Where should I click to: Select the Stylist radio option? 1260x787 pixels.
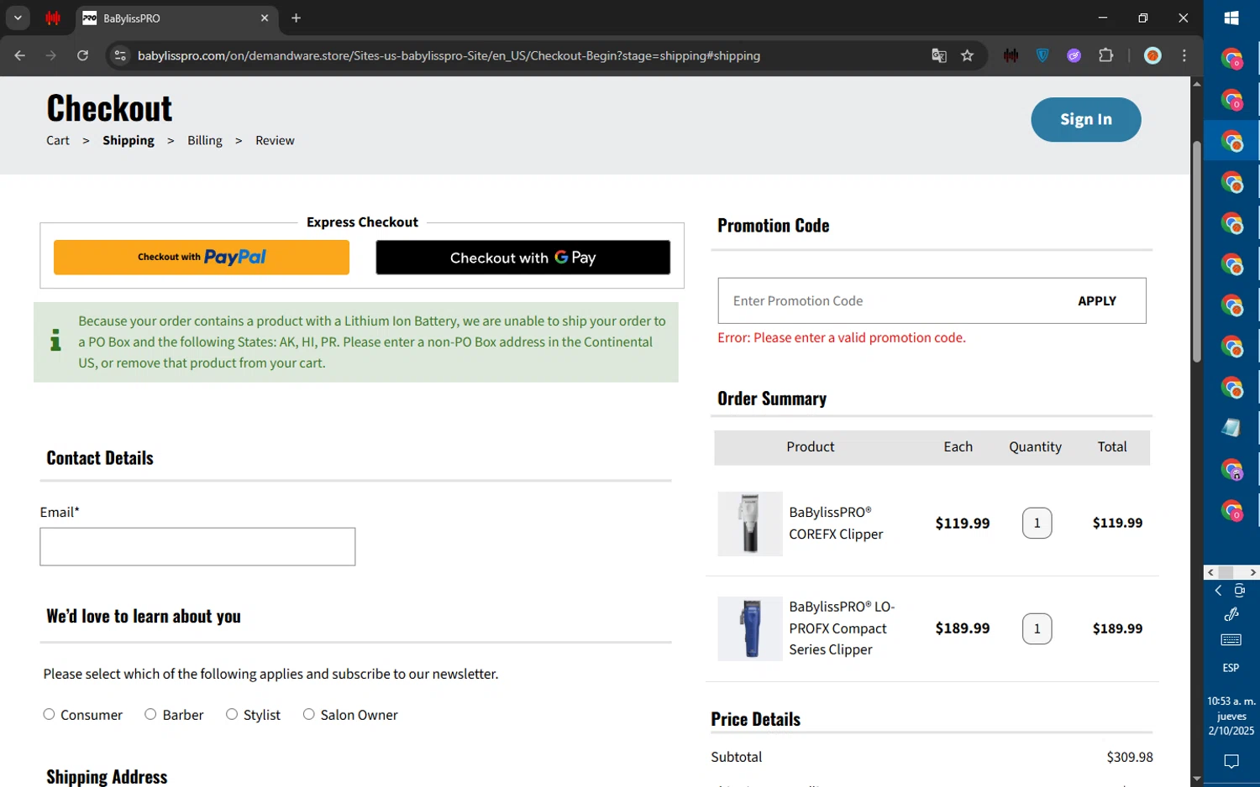pyautogui.click(x=232, y=714)
